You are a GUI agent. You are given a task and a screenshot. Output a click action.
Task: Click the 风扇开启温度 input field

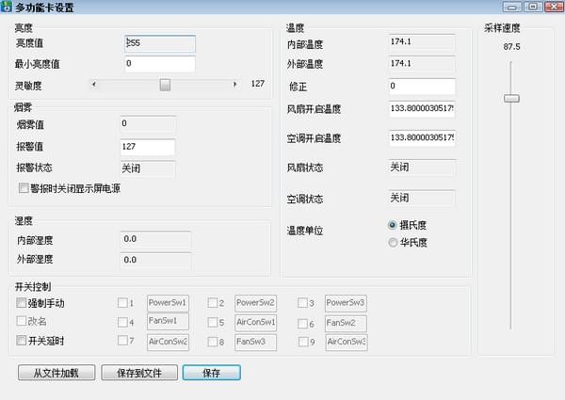click(x=421, y=110)
